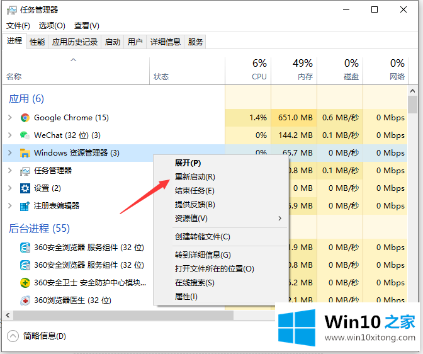423x354 pixels.
Task: Switch to the 详细信息 tab
Action: [165, 42]
